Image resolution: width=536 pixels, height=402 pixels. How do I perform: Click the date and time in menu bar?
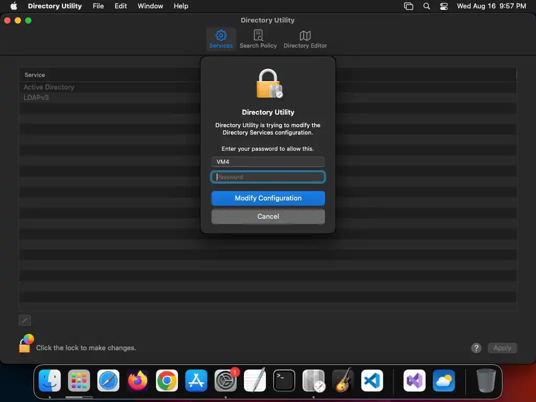[x=491, y=6]
